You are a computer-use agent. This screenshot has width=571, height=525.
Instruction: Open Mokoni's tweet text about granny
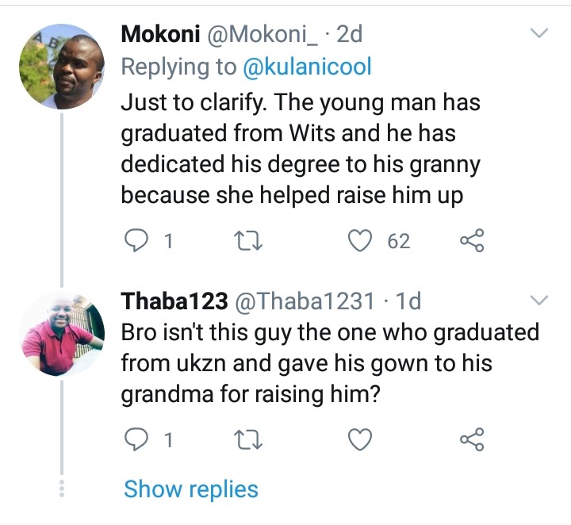(301, 148)
